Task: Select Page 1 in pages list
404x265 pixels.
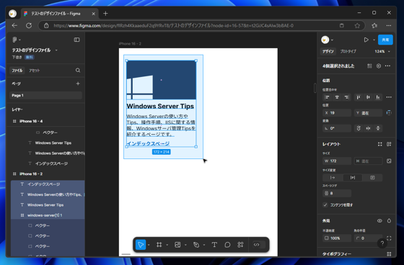Action: (46, 95)
